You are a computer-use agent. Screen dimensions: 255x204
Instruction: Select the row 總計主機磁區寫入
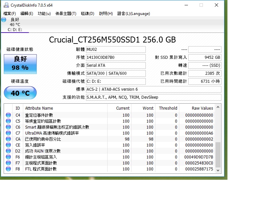point(110,157)
